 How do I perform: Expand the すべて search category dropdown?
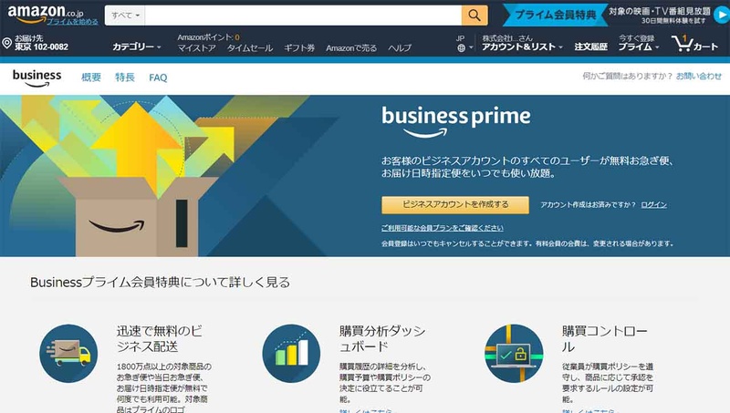click(x=125, y=15)
